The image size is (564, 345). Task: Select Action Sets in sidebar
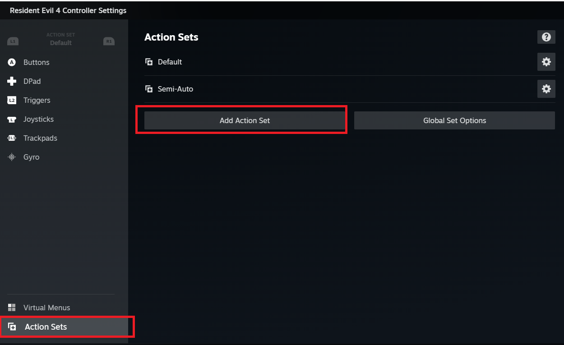pyautogui.click(x=65, y=327)
